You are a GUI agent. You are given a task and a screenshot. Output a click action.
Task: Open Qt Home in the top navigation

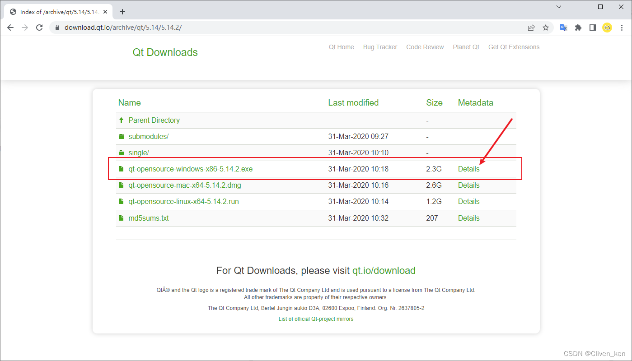(x=342, y=47)
